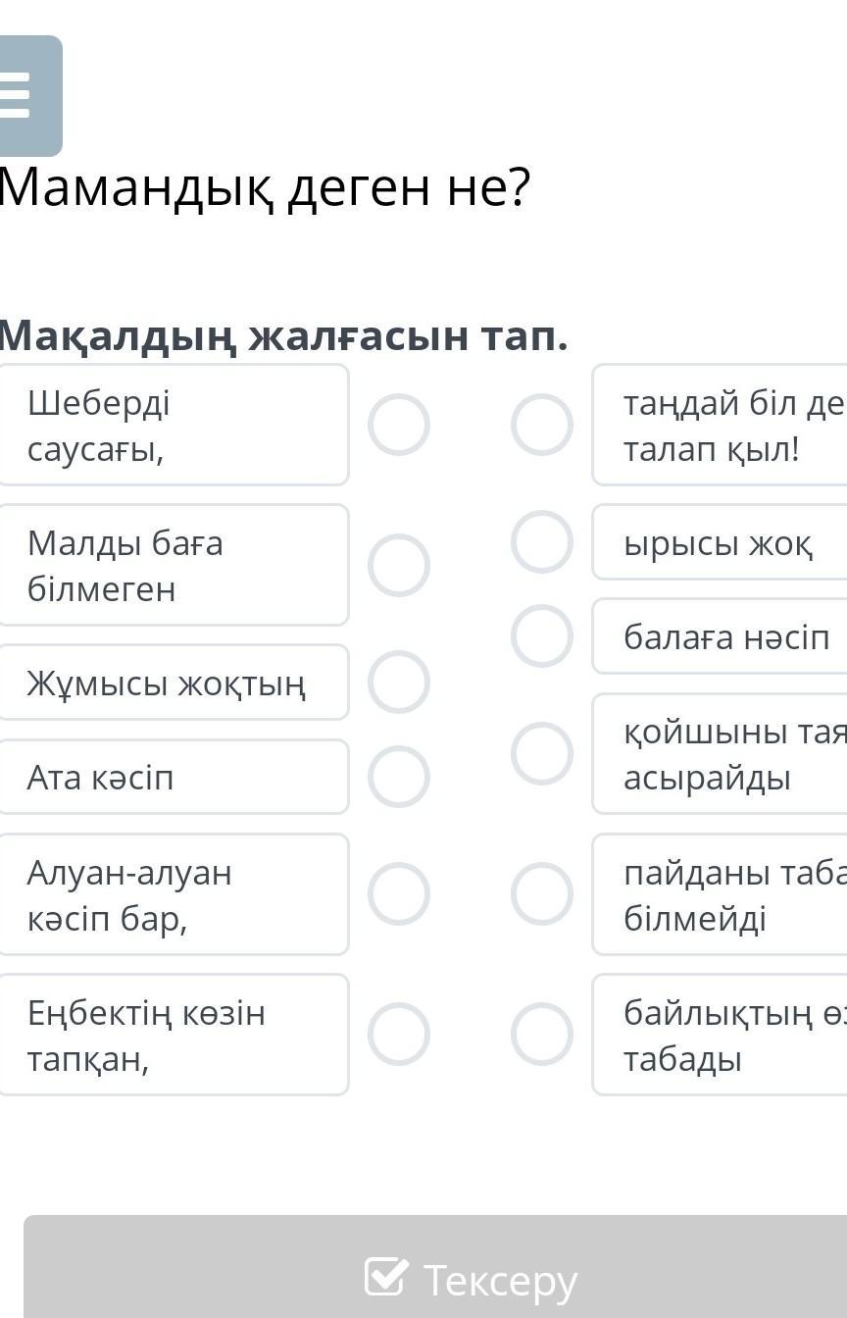Image resolution: width=847 pixels, height=1318 pixels.
Task: Click the 'Ата кәсіп' proverb card
Action: (x=172, y=777)
